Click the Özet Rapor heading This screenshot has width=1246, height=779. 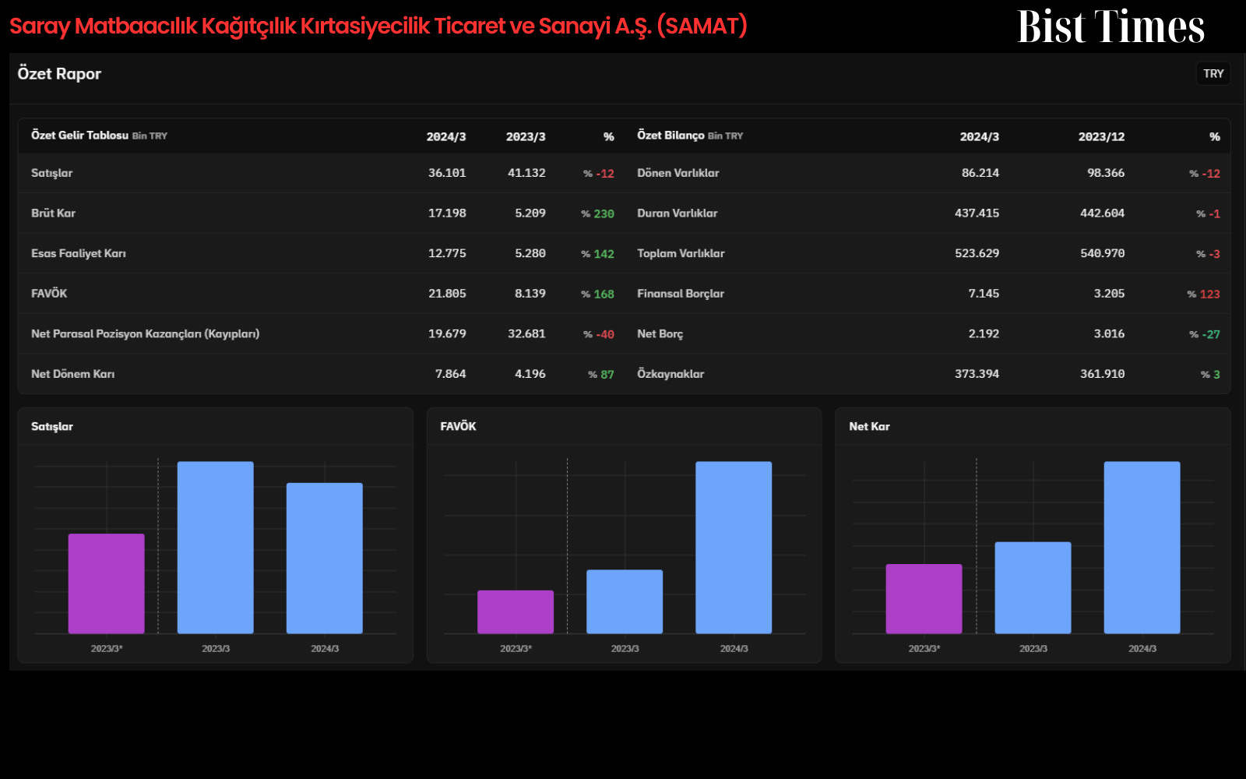(x=59, y=74)
